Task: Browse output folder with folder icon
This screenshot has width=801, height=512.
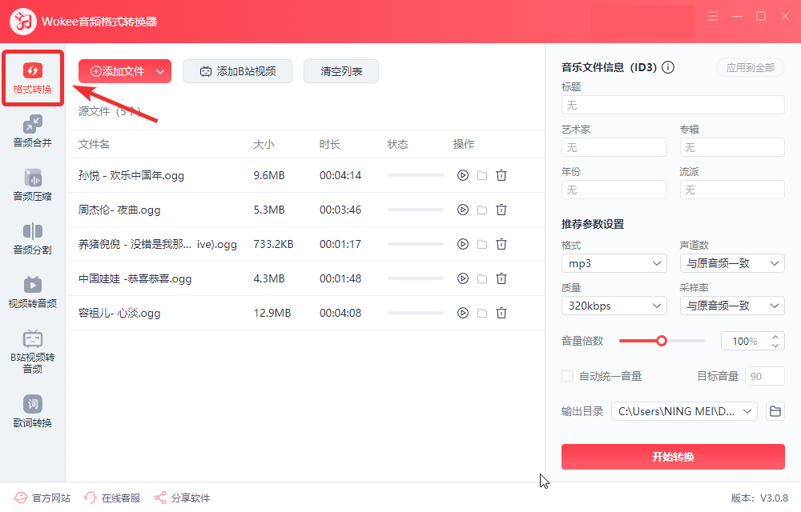Action: [775, 411]
